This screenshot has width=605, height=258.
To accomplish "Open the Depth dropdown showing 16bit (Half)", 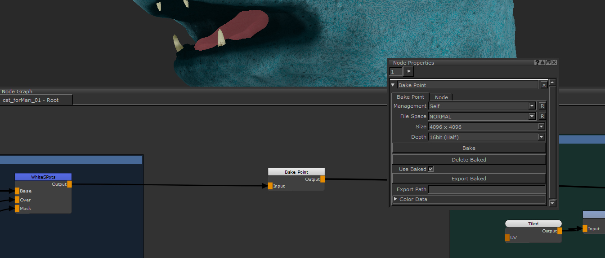I will click(x=541, y=137).
